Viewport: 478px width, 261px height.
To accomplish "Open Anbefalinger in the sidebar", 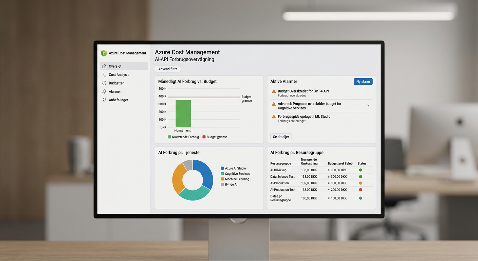I will pos(124,100).
